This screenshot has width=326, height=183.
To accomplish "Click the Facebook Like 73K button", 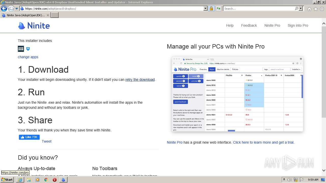I will [x=29, y=137].
